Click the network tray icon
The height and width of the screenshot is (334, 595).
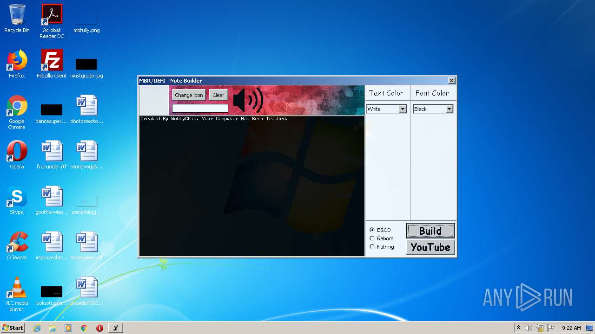pyautogui.click(x=540, y=328)
